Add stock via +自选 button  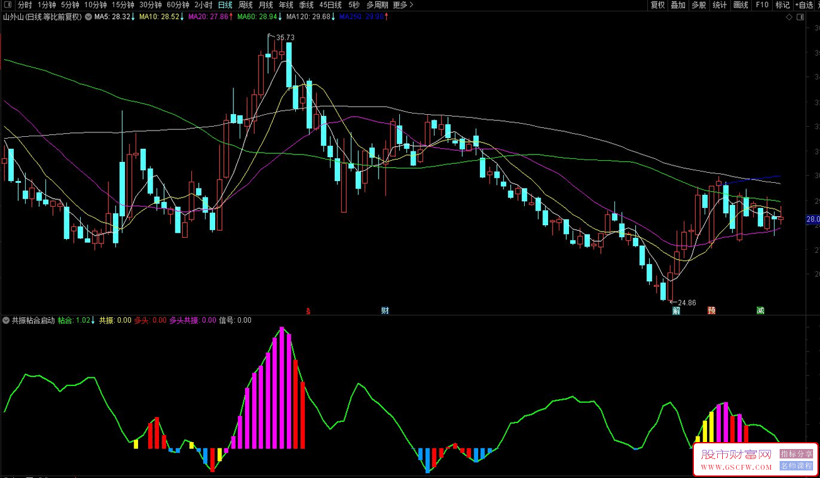click(x=804, y=4)
